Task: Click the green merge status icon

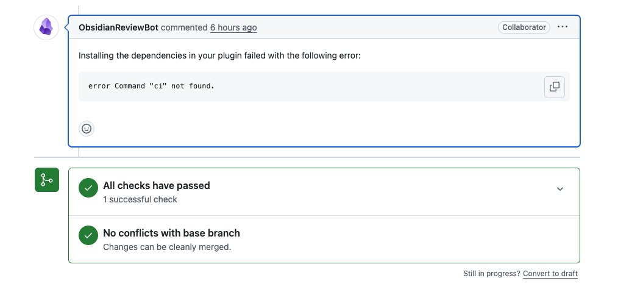Action: click(x=47, y=180)
